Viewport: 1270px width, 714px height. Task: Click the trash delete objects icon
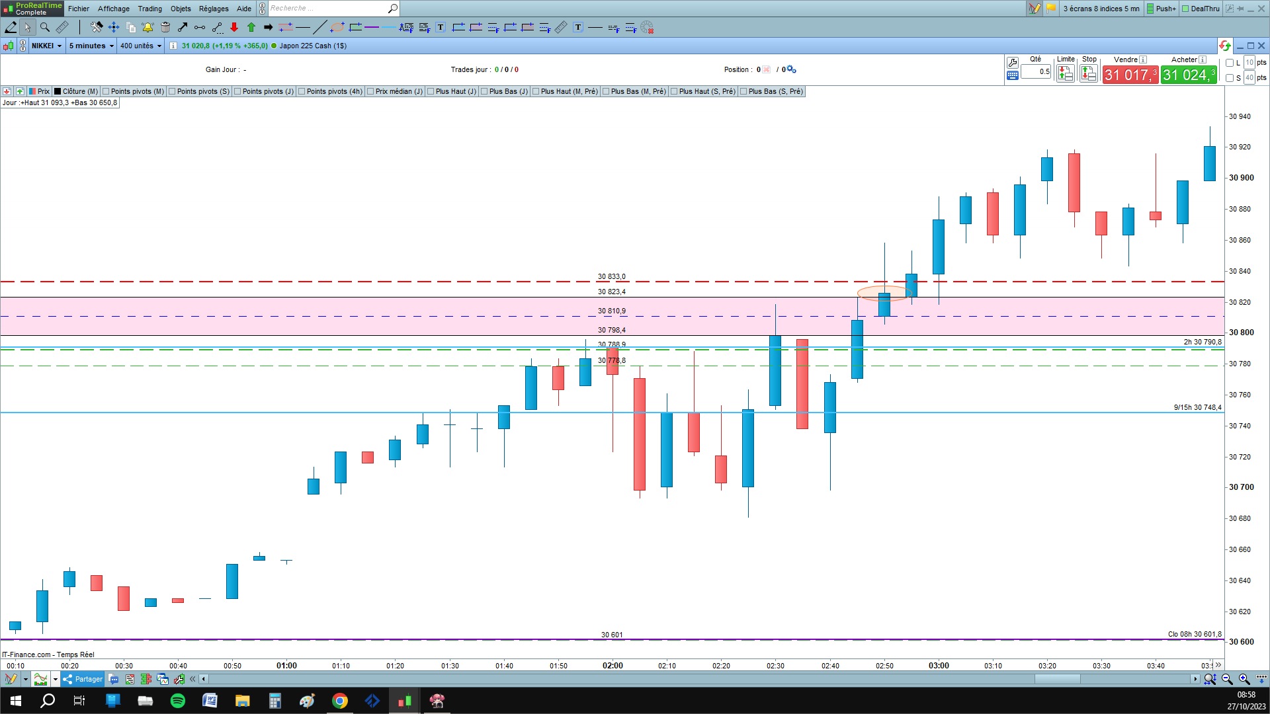click(165, 27)
